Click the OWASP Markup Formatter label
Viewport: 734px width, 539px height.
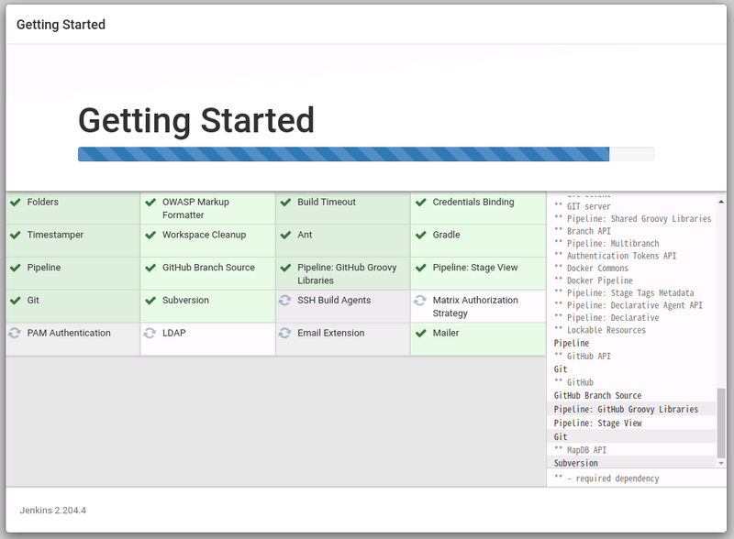pyautogui.click(x=195, y=209)
